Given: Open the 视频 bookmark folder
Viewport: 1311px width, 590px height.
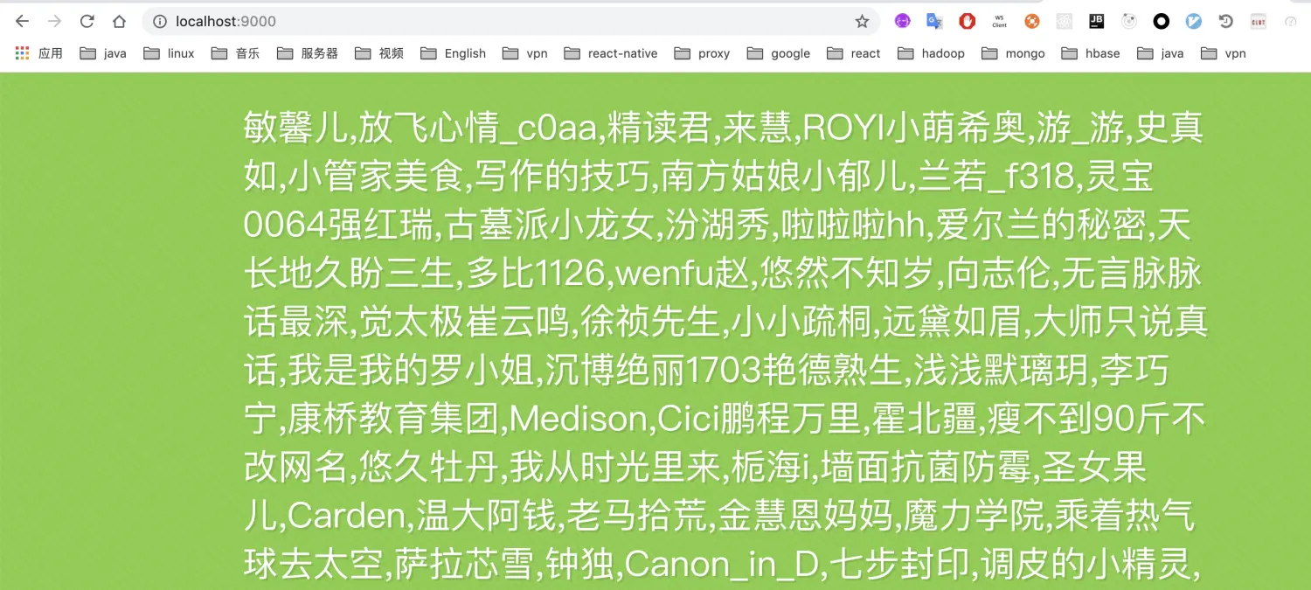Looking at the screenshot, I should [379, 53].
